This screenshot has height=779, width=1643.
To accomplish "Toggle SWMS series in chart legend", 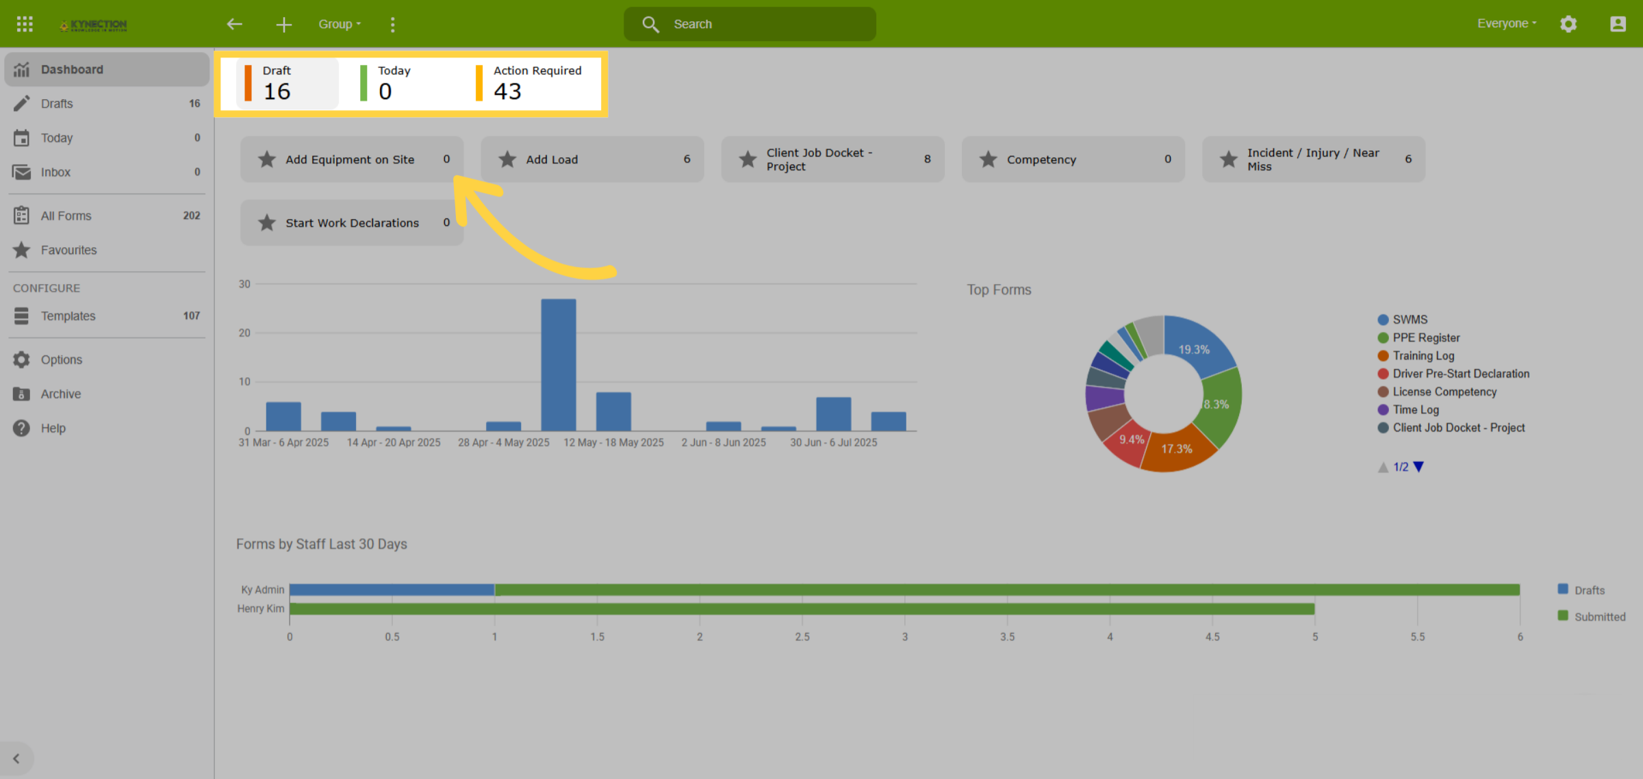I will click(1402, 320).
